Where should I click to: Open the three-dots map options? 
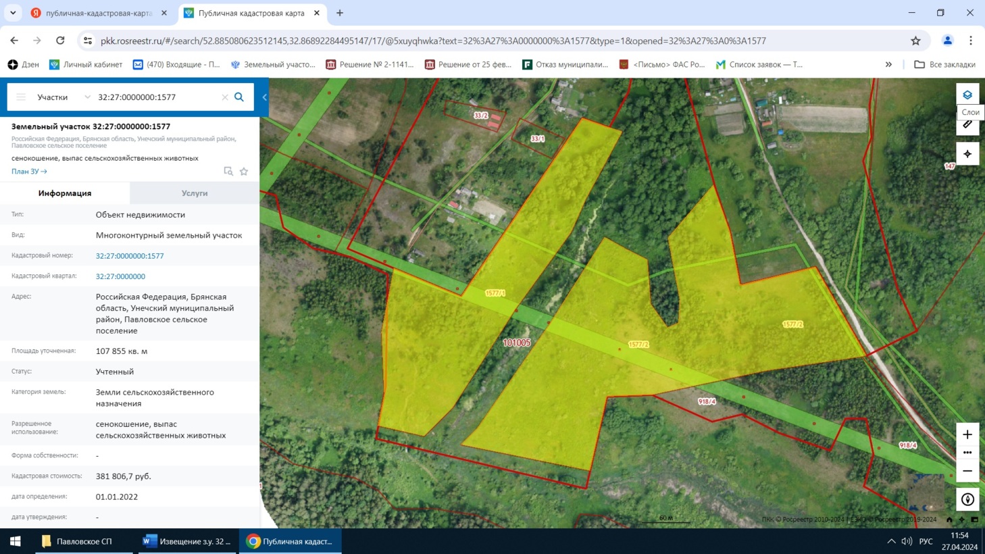click(x=967, y=453)
